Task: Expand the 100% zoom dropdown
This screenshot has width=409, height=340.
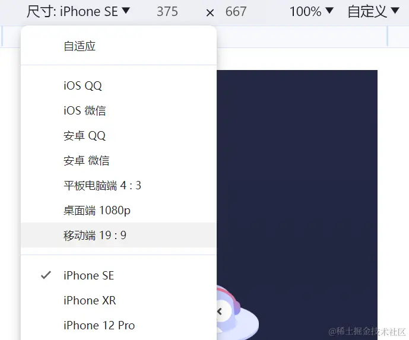Action: coord(312,11)
